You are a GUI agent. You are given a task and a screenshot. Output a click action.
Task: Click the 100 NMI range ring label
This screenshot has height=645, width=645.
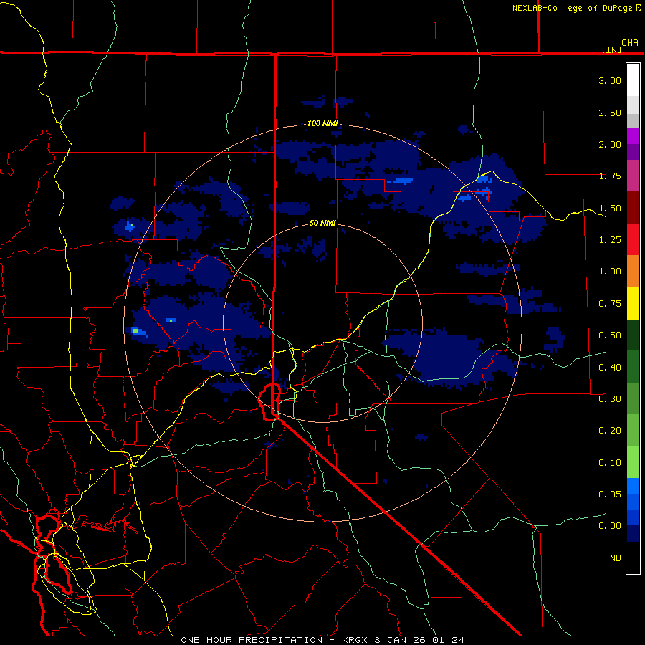[322, 123]
